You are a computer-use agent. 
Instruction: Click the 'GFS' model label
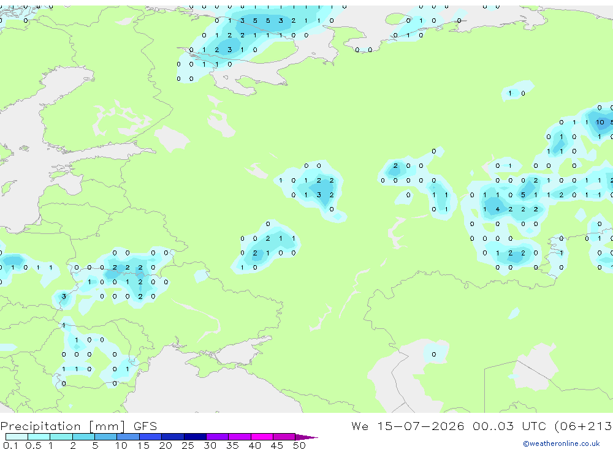(145, 426)
